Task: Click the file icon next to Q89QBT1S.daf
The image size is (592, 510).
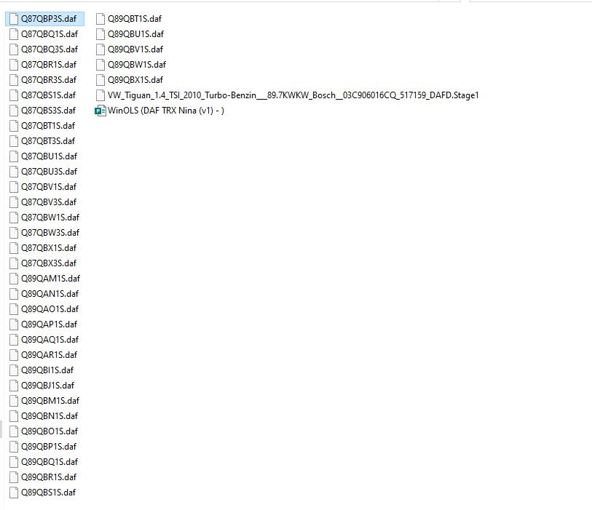Action: pyautogui.click(x=100, y=19)
